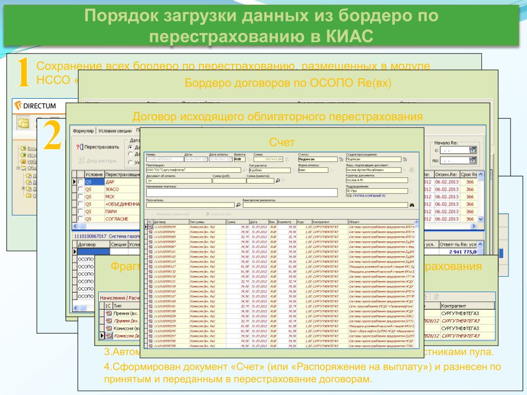This screenshot has height=395, width=527.
Task: Click into the Назначение платежа field
Action: [242, 192]
